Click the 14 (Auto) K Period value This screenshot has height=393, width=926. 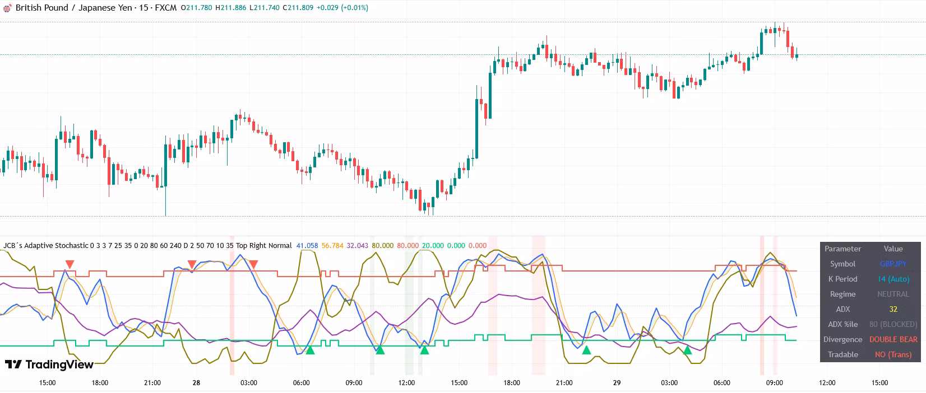[x=893, y=279]
